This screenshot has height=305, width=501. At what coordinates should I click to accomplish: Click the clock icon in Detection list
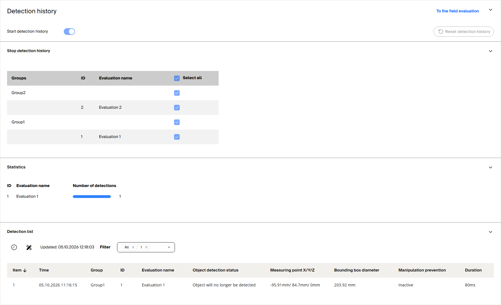click(14, 247)
